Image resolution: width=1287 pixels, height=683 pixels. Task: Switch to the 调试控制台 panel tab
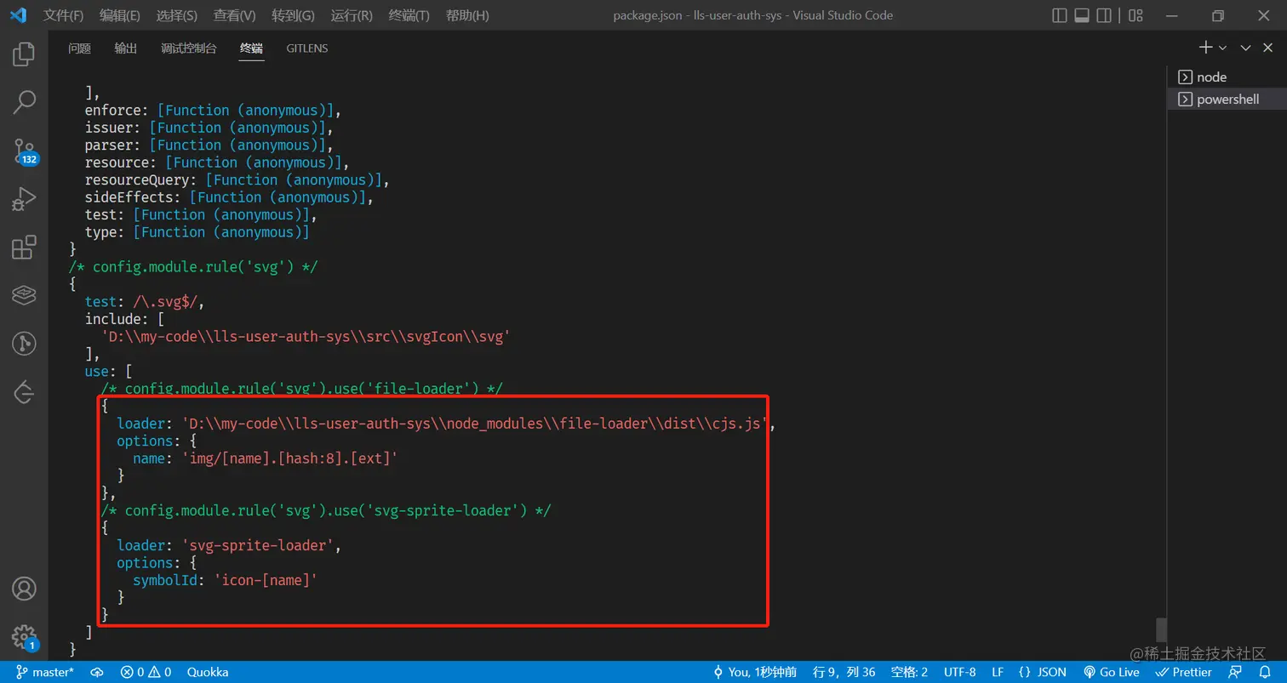pyautogui.click(x=188, y=48)
